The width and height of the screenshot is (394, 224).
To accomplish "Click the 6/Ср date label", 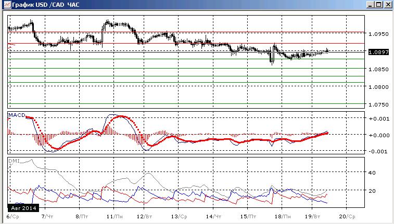I will coord(12,217).
